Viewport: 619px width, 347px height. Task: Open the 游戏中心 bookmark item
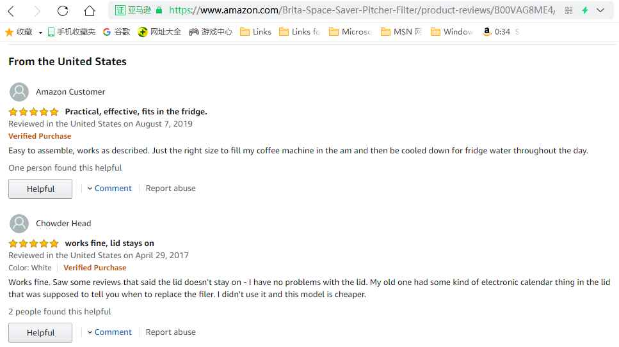pyautogui.click(x=211, y=32)
